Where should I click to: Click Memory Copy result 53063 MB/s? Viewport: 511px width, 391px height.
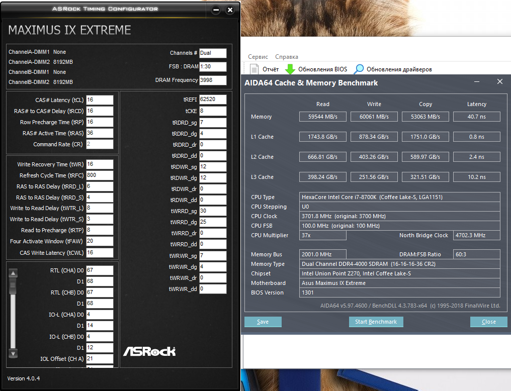(x=425, y=117)
